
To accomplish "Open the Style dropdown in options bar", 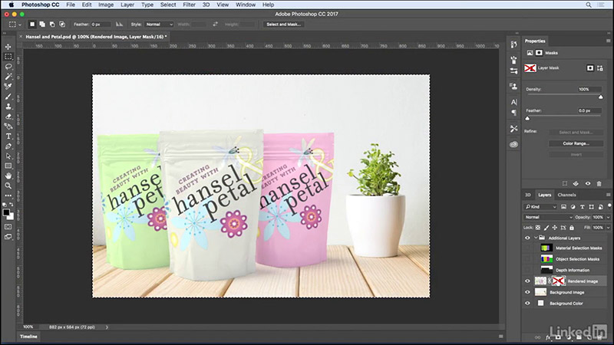I will click(159, 25).
